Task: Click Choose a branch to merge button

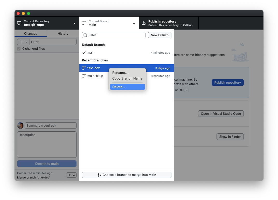Action: [x=127, y=175]
